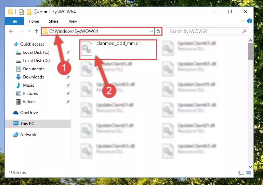The width and height of the screenshot is (263, 185).
Task: Click the clanmod_dod_mm.dll gear file icon
Action: (x=87, y=48)
